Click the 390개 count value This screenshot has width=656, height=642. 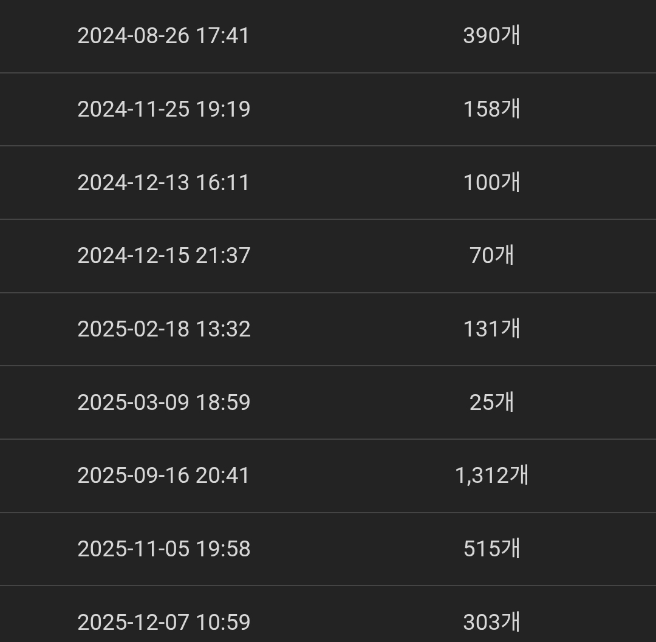coord(491,36)
